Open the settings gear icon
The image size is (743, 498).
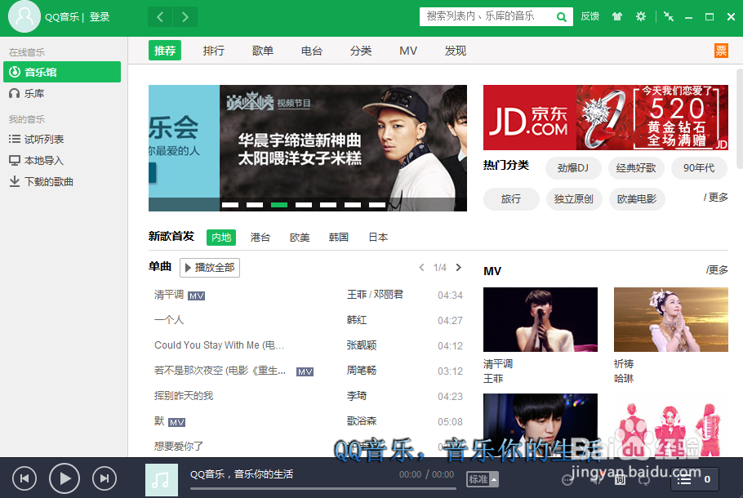(641, 16)
